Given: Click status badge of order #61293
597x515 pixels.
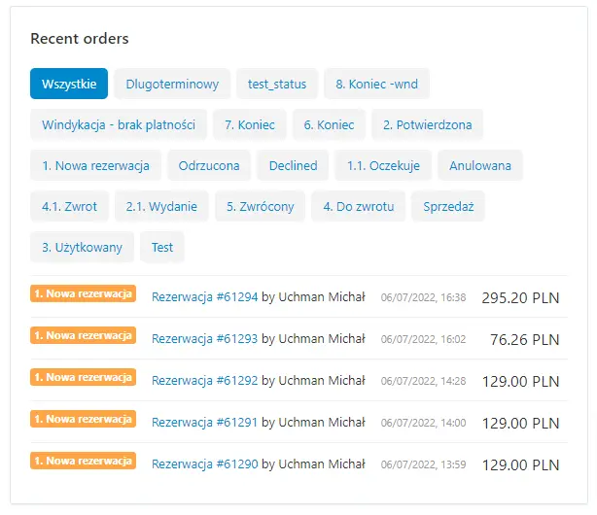Looking at the screenshot, I should [x=83, y=335].
